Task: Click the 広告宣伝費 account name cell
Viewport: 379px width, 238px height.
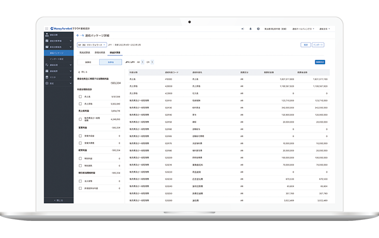Action: tap(197, 179)
